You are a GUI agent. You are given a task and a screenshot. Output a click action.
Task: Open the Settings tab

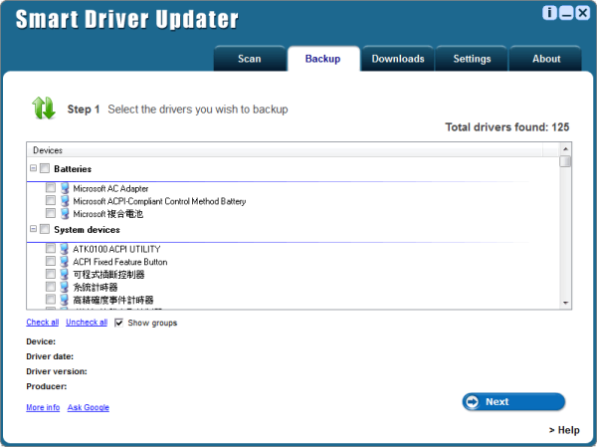[x=472, y=59]
